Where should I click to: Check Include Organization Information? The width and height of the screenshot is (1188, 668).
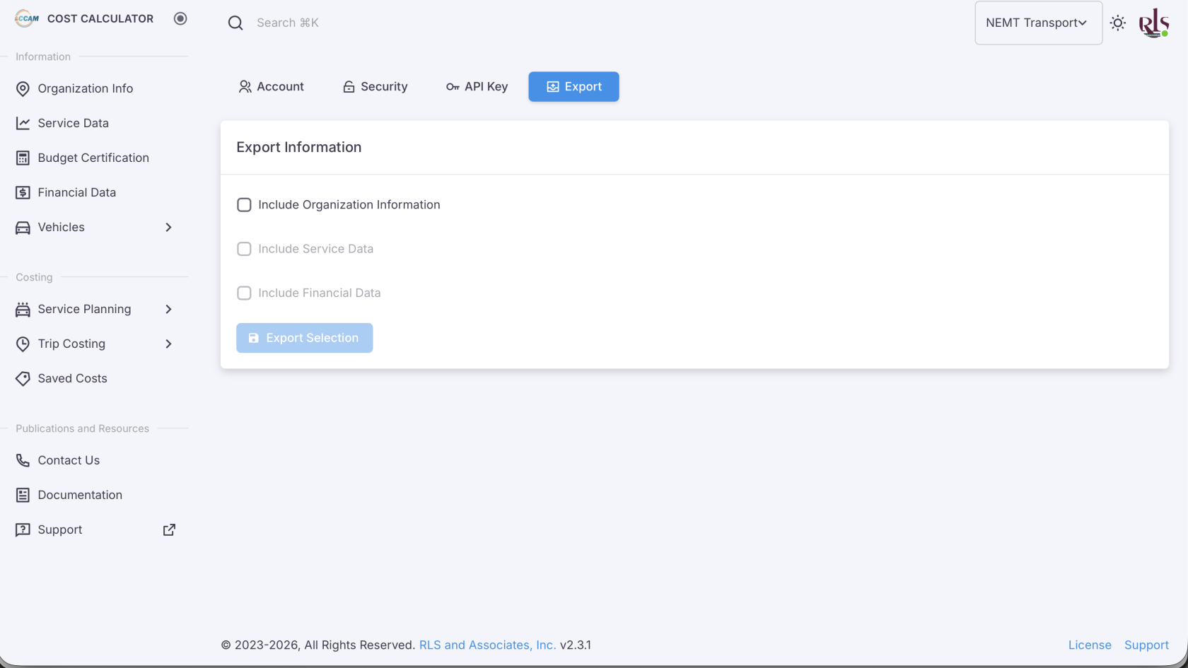244,205
